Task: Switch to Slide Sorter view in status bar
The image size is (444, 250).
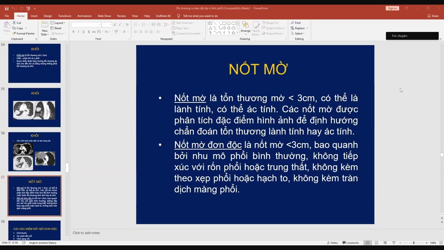Action: click(376, 243)
